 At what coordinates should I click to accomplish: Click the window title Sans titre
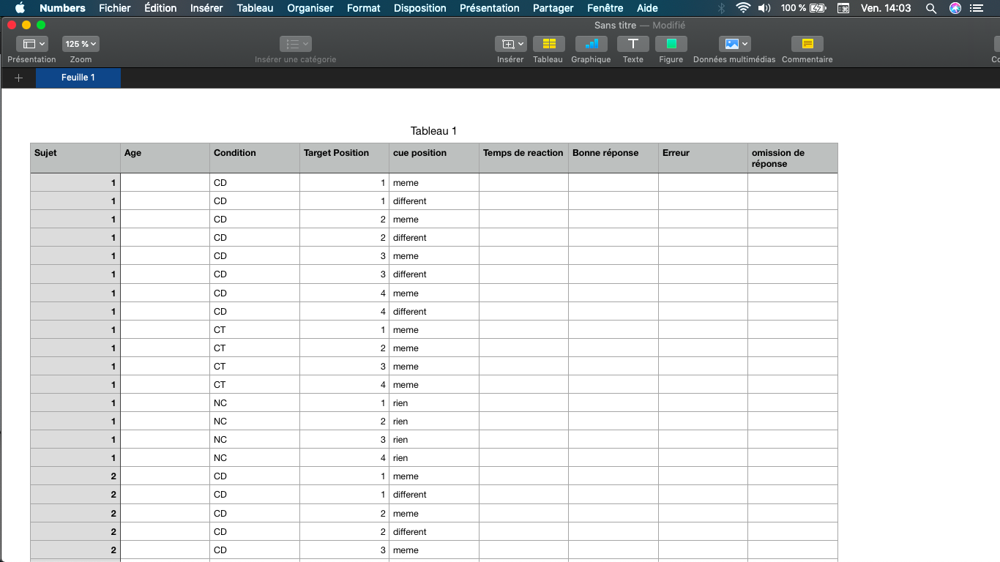pyautogui.click(x=615, y=25)
